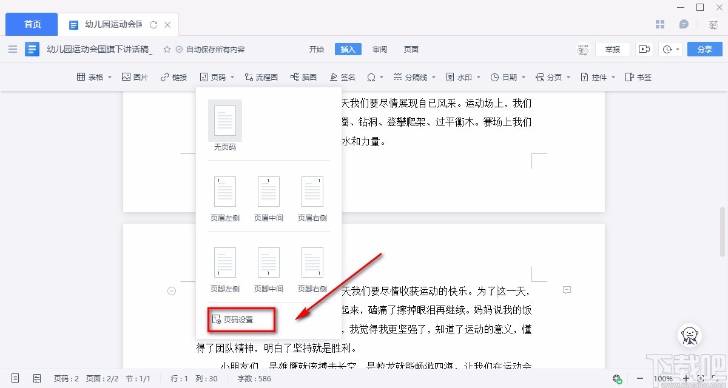Click 100% zoom level in status bar

(x=662, y=378)
